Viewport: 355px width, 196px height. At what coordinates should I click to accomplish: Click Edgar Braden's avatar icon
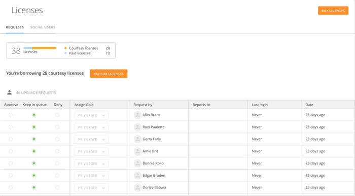137,175
